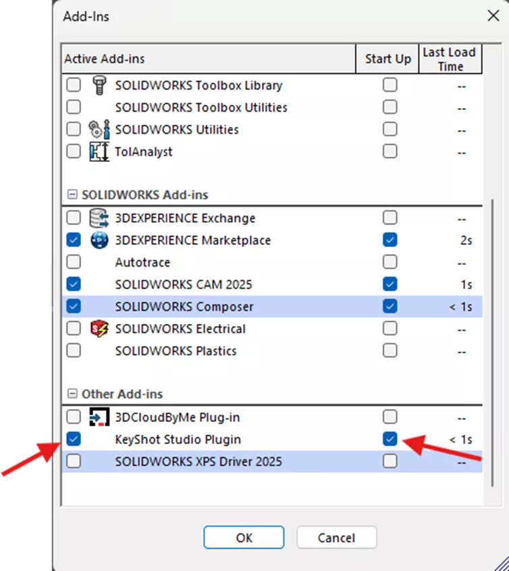Enable SOLIDWORKS Plastics active checkbox
This screenshot has width=509, height=571.
74,351
